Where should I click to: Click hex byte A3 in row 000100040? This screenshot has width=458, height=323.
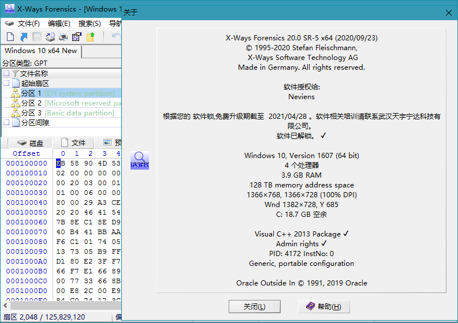tap(102, 202)
